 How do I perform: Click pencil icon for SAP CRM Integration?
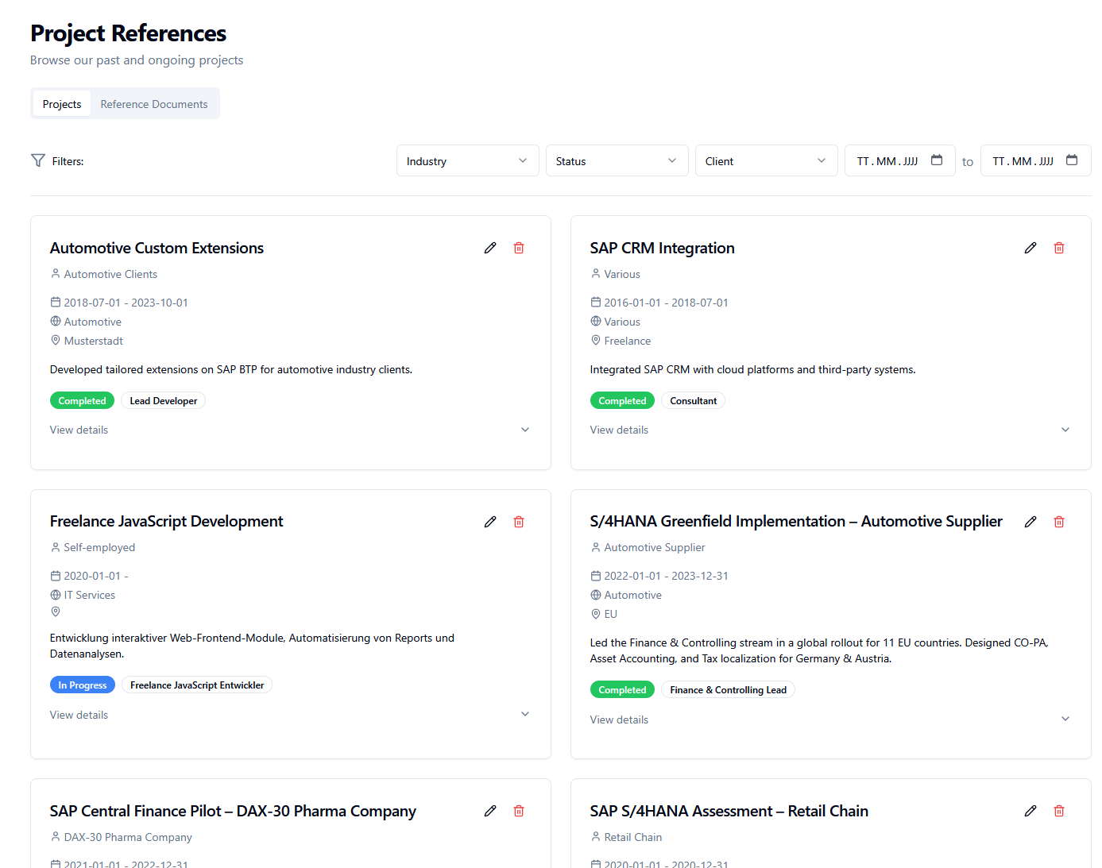(1030, 248)
